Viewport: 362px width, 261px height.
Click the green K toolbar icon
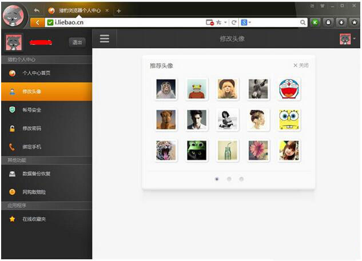click(315, 22)
